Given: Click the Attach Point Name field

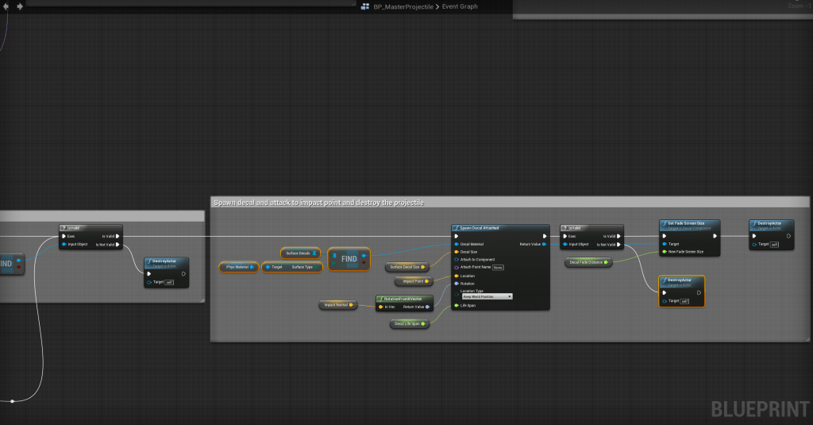Looking at the screenshot, I should click(x=497, y=268).
